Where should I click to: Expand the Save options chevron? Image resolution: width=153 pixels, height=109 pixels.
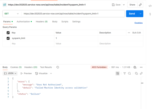coord(124,5)
